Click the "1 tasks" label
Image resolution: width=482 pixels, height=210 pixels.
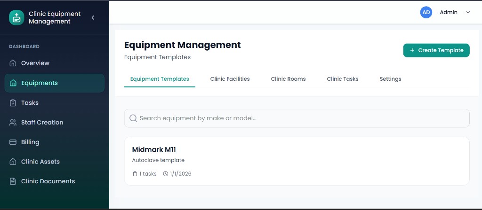click(x=148, y=174)
